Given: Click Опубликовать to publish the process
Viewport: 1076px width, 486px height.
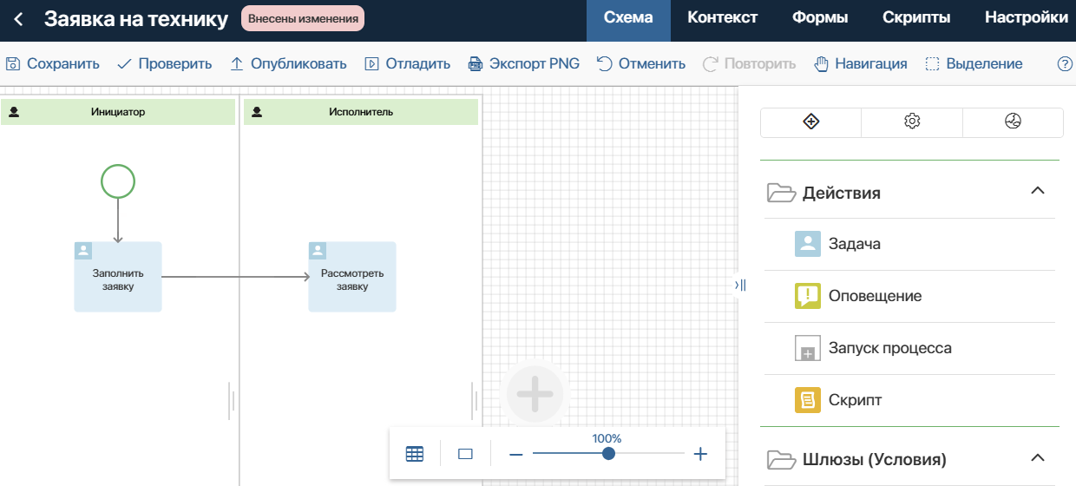Looking at the screenshot, I should click(288, 63).
